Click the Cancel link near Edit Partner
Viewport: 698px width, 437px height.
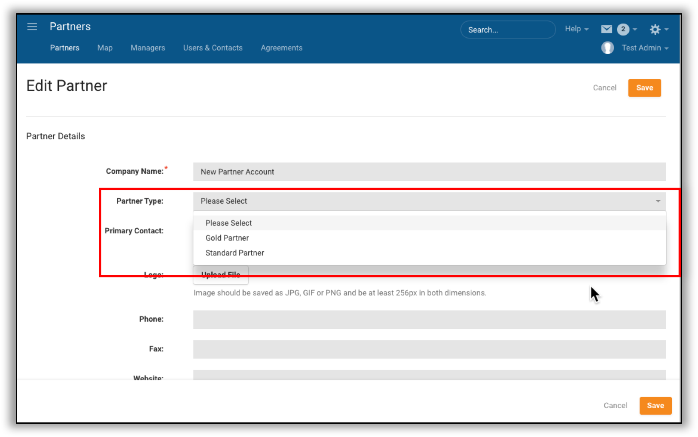pyautogui.click(x=605, y=87)
